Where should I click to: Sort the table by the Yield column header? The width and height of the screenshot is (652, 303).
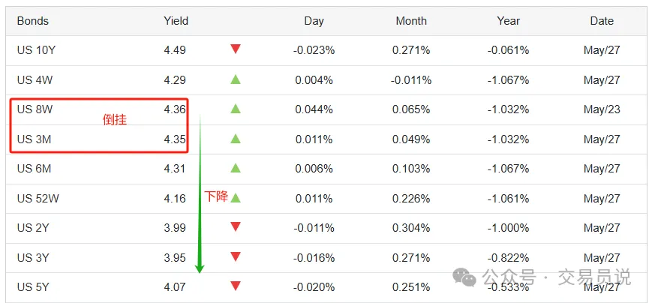[176, 21]
